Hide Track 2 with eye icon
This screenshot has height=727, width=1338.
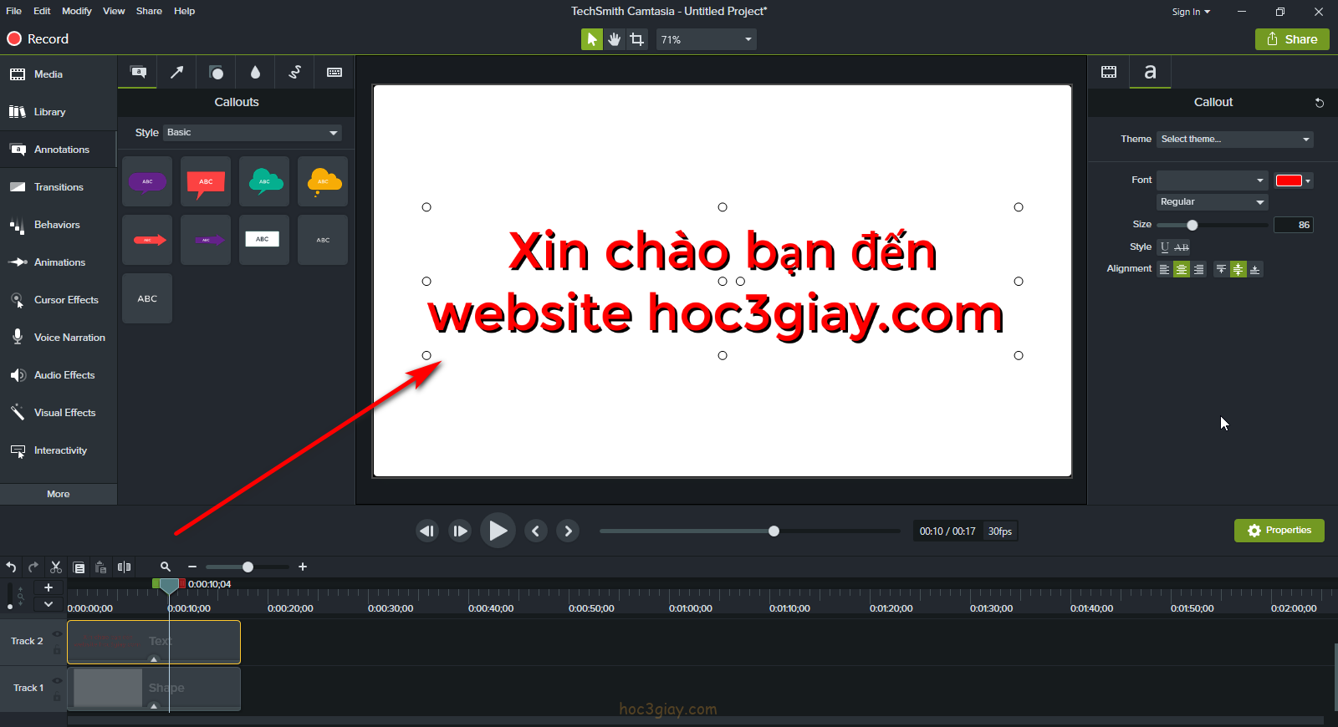[57, 634]
